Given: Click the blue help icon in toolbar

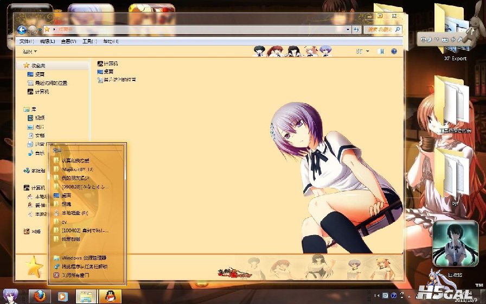Looking at the screenshot, I should coord(394,51).
